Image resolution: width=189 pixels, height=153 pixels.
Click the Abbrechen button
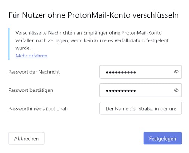[26, 138]
